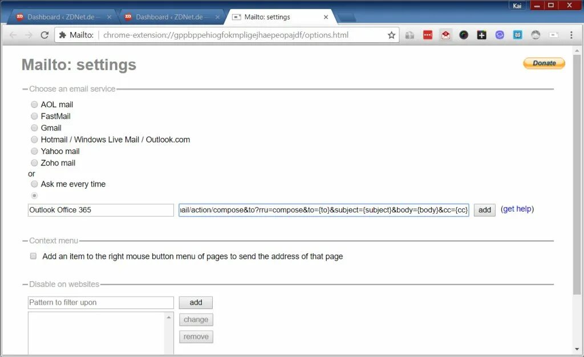The height and width of the screenshot is (357, 584).
Task: Click the white Mailto envelope extension icon
Action: (553, 35)
